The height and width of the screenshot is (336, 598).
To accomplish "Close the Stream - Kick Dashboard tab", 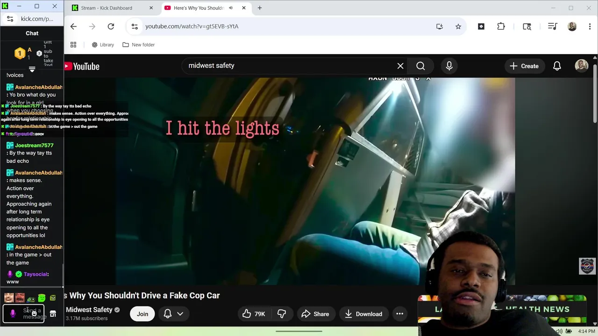I will [151, 8].
